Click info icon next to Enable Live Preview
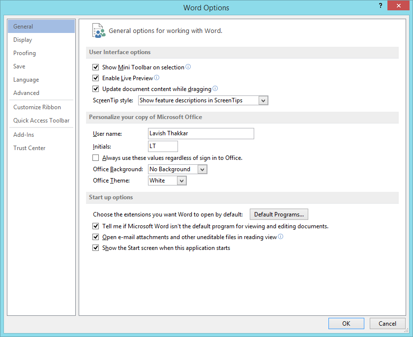This screenshot has width=413, height=337. coord(157,78)
